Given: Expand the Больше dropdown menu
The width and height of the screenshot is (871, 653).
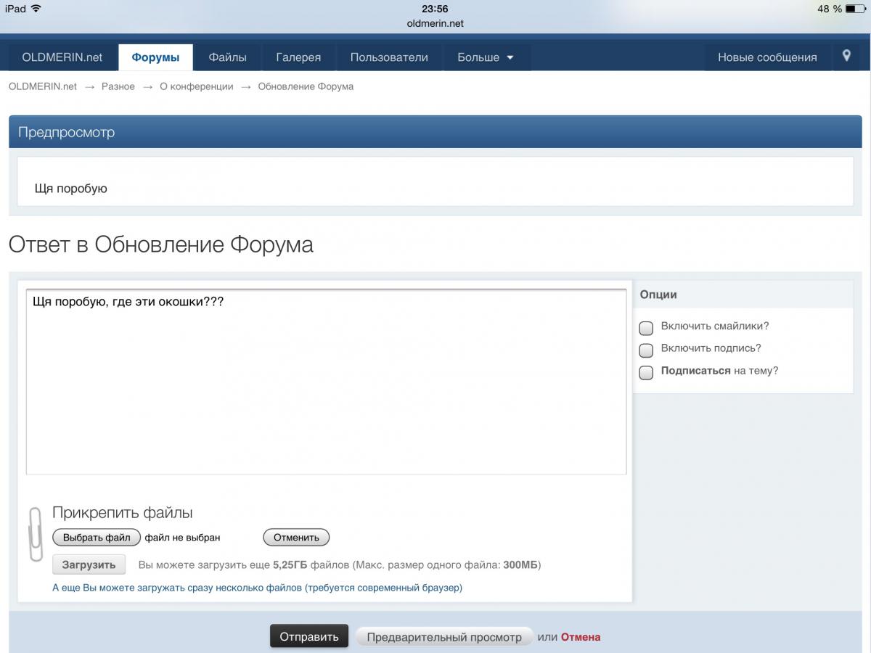Looking at the screenshot, I should (486, 57).
